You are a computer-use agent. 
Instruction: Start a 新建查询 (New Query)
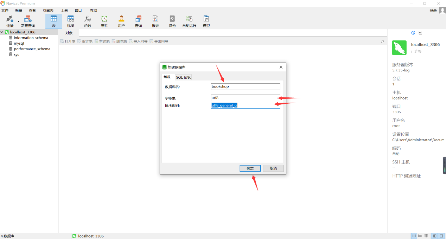tap(28, 20)
